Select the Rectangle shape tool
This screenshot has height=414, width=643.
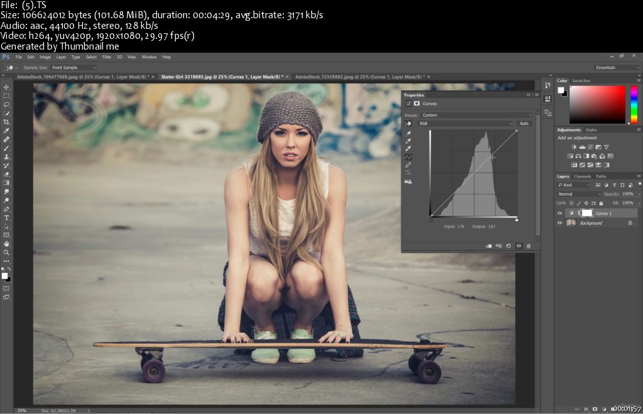click(x=6, y=235)
